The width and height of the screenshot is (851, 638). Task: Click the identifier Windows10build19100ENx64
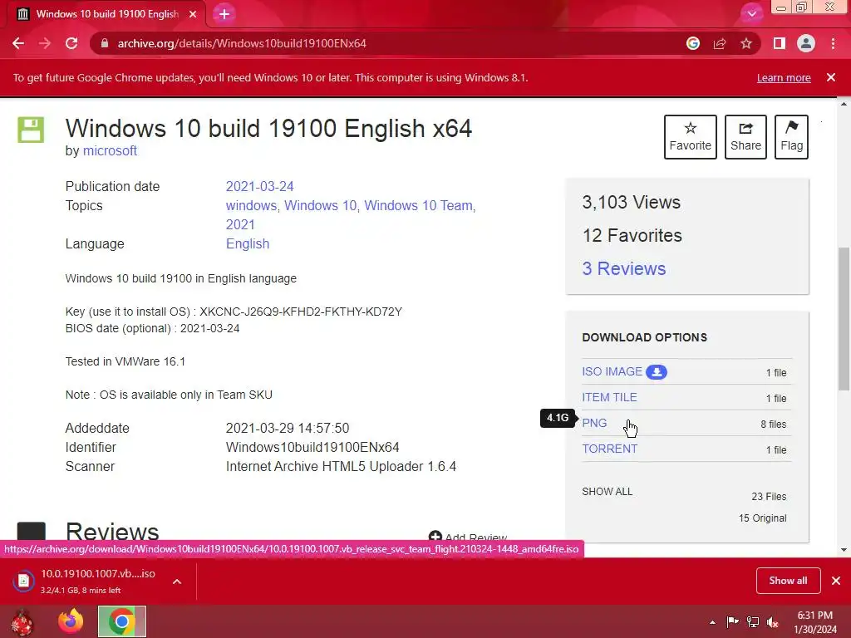[312, 448]
